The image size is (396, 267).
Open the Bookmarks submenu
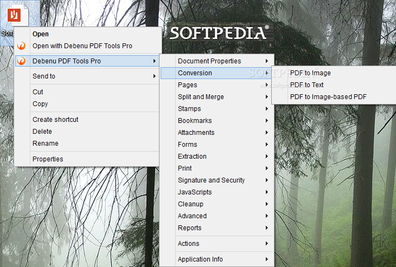point(217,121)
